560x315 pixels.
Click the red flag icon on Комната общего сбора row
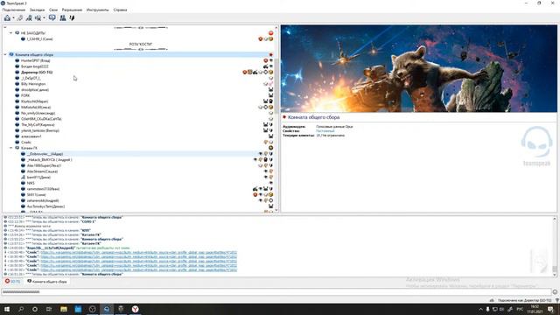tap(270, 54)
